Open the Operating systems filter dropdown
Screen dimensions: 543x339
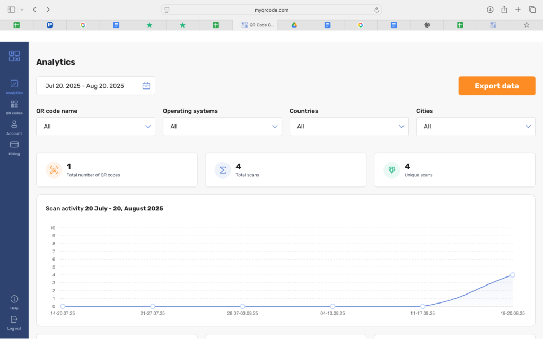coord(222,126)
